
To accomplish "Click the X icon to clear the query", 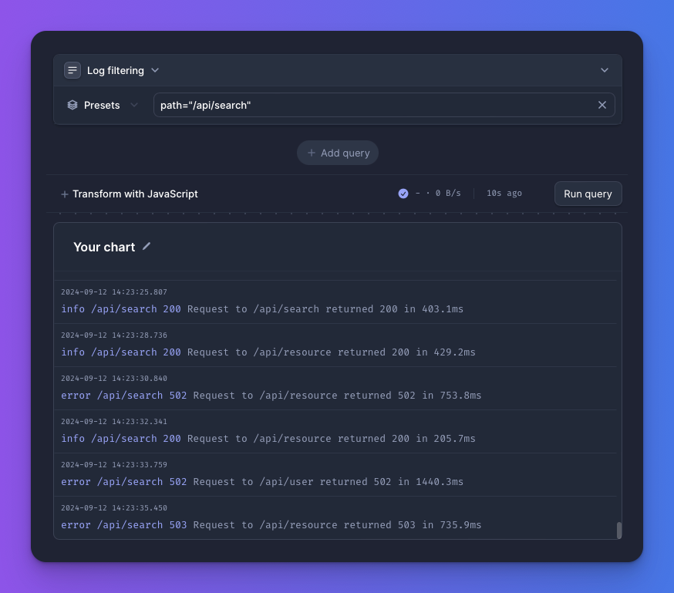I will point(602,105).
